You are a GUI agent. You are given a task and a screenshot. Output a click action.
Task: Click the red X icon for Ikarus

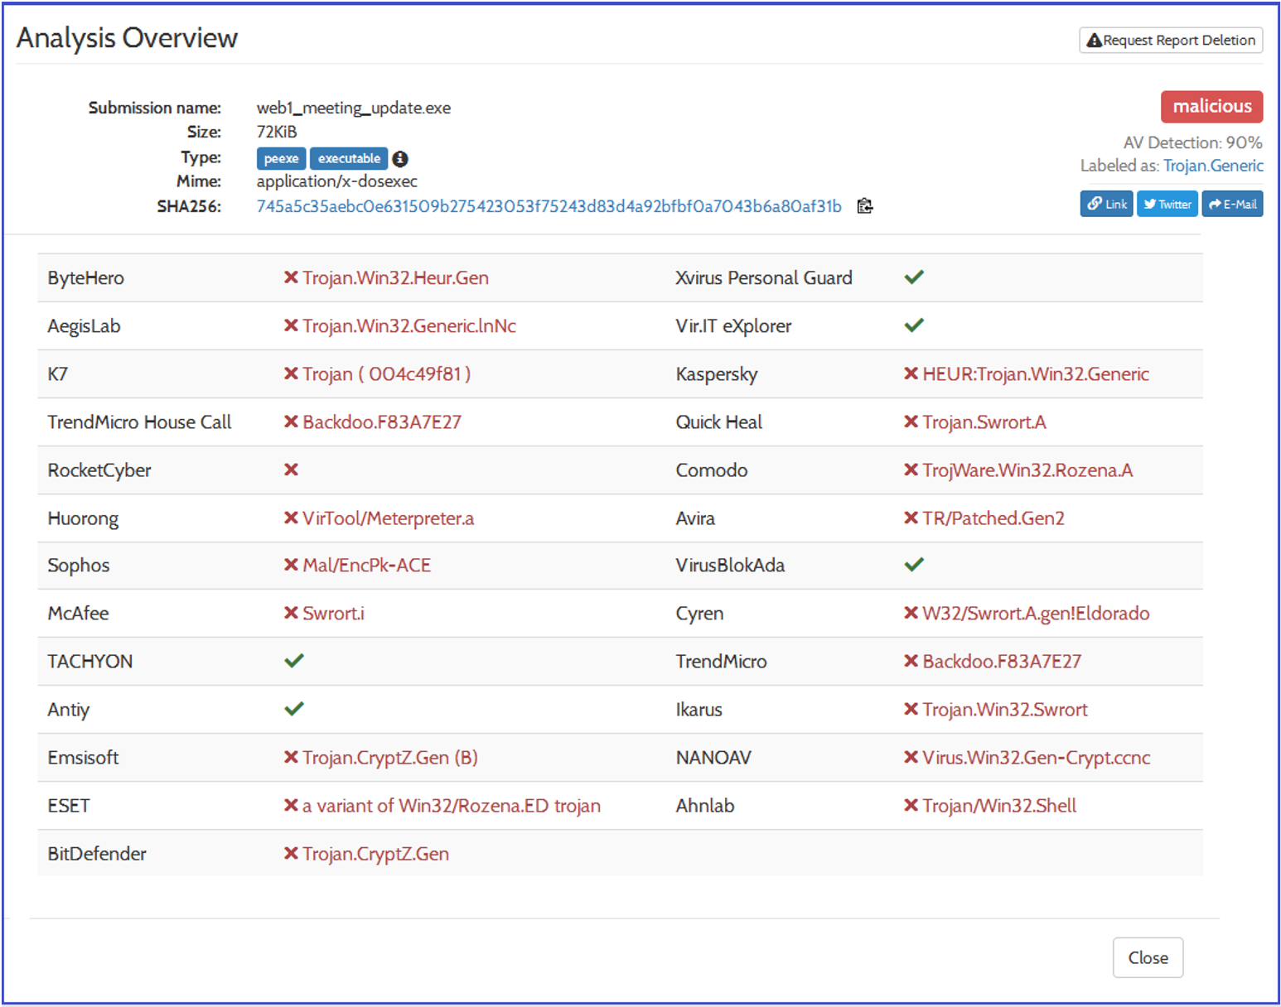point(911,709)
